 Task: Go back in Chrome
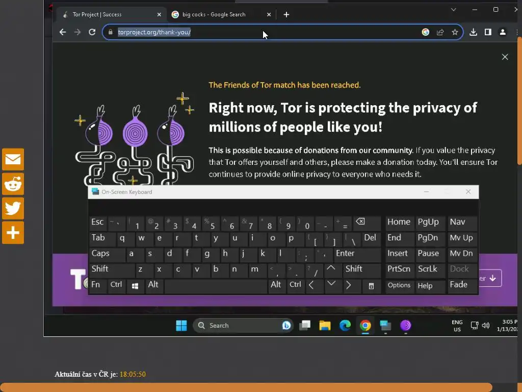[x=63, y=32]
